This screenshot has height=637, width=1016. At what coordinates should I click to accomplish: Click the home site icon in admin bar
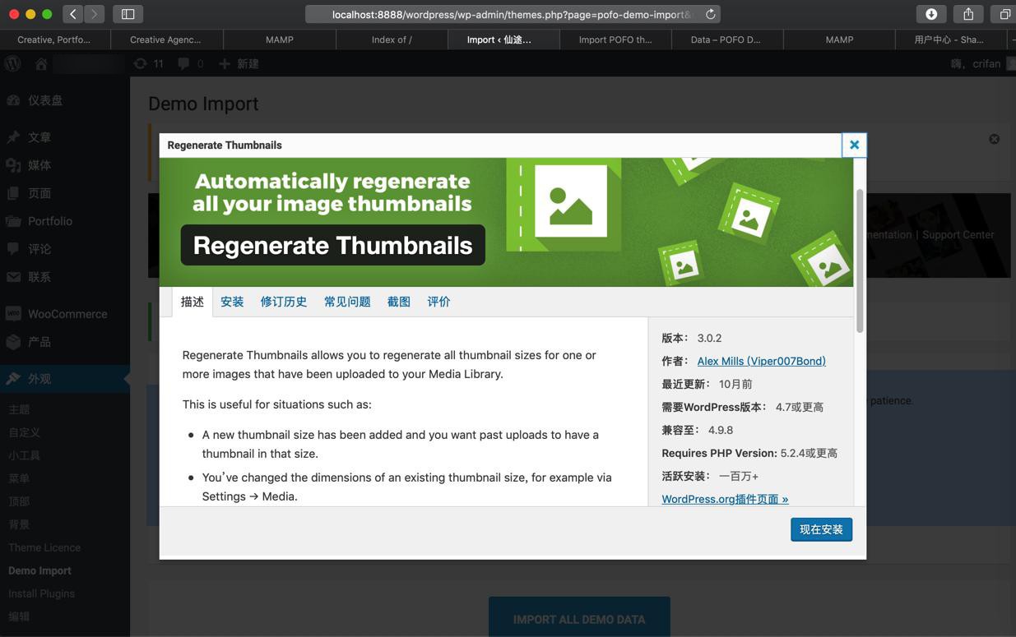click(41, 63)
